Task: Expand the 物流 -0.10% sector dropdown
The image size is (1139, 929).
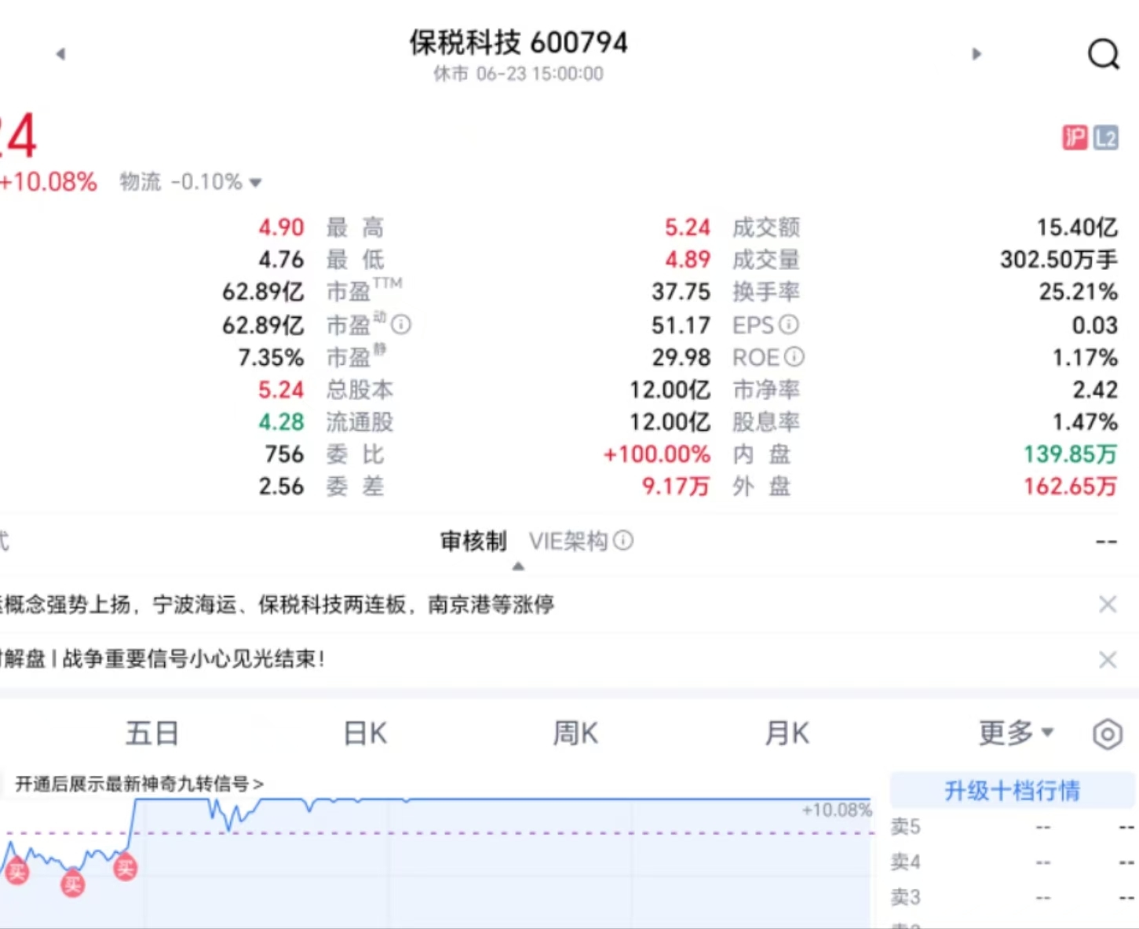Action: [x=190, y=182]
